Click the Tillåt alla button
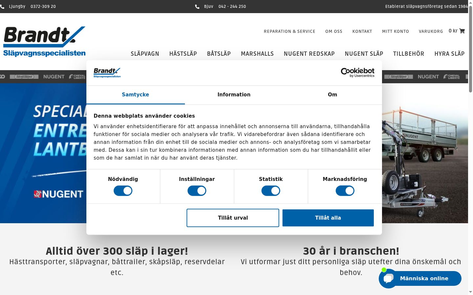Viewport: 473px width, 295px height. [328, 218]
